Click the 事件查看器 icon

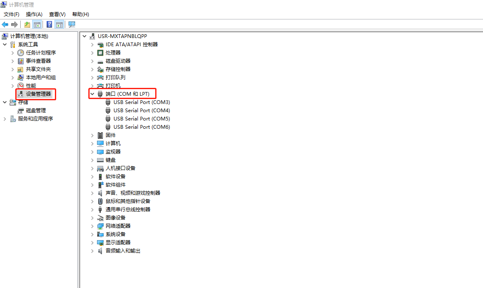pos(21,61)
